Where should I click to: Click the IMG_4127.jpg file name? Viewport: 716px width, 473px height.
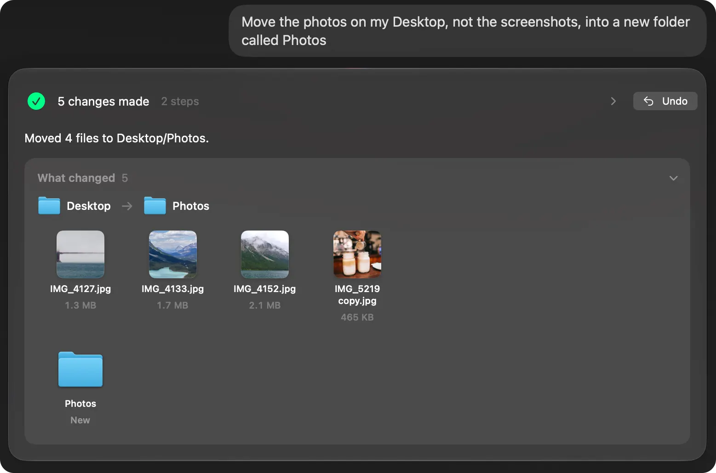click(x=80, y=289)
